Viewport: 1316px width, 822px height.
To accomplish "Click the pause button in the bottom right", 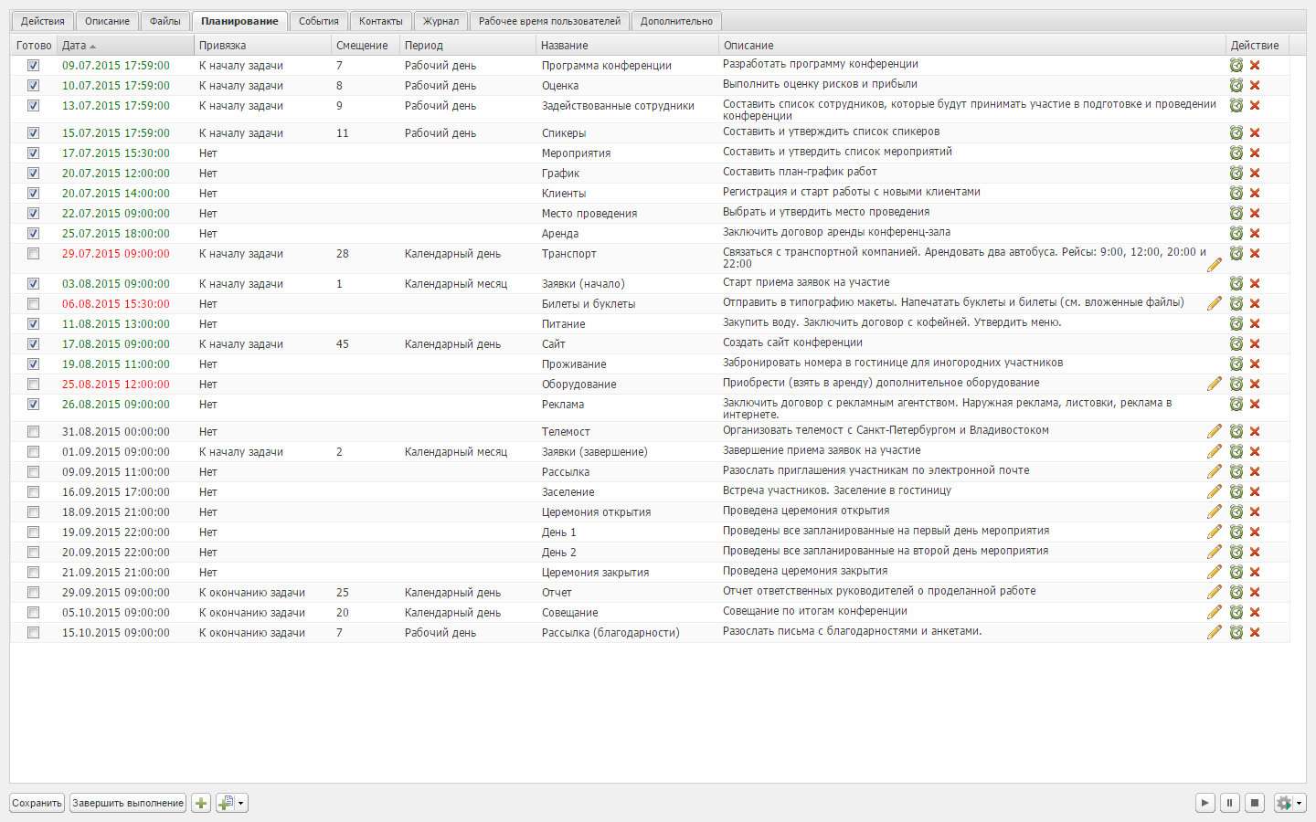I will coord(1230,803).
